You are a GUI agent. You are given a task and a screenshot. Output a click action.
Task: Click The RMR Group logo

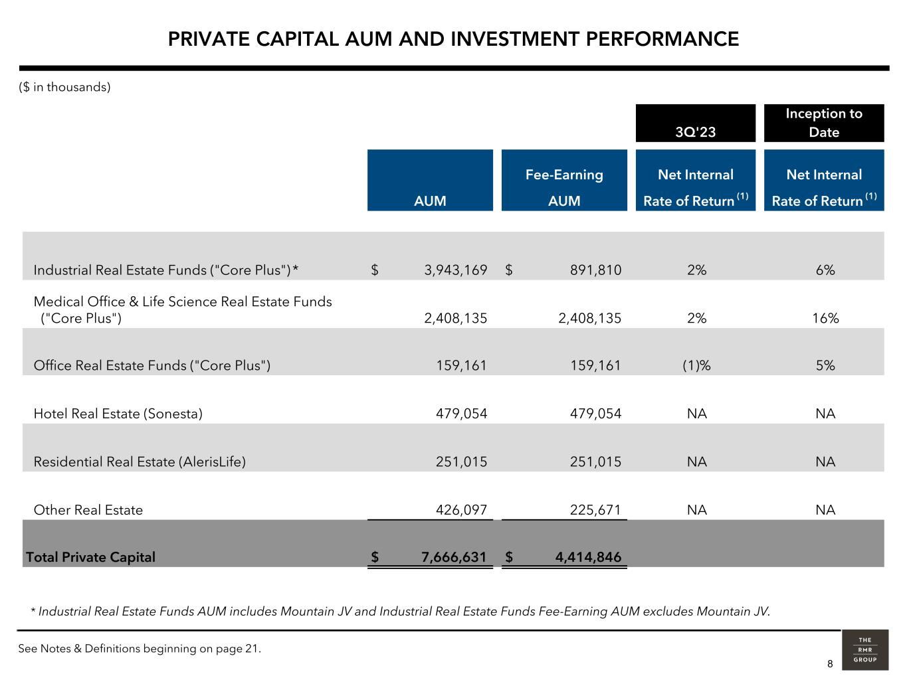864,649
